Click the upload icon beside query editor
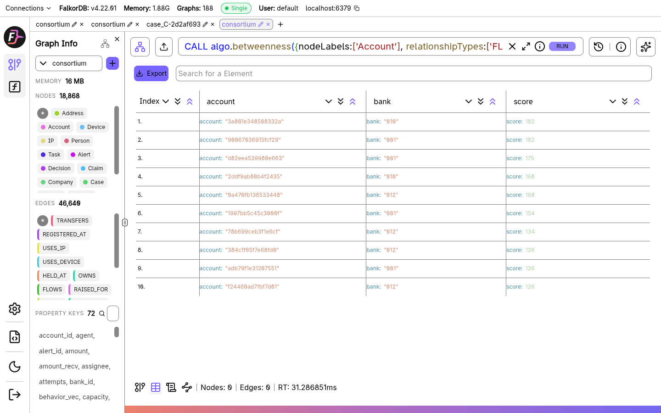The image size is (661, 413). coord(164,47)
